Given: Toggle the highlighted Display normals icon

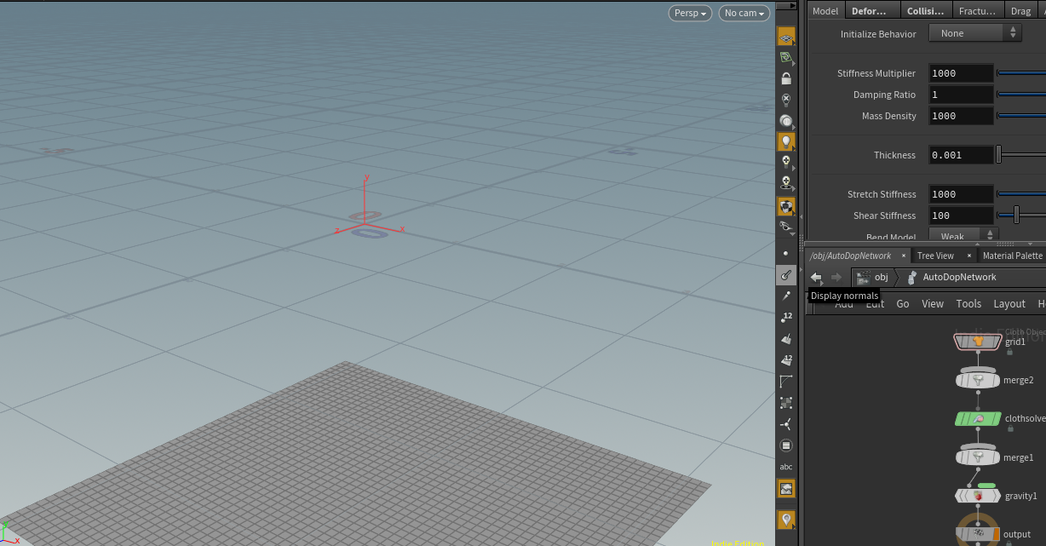Looking at the screenshot, I should click(786, 275).
